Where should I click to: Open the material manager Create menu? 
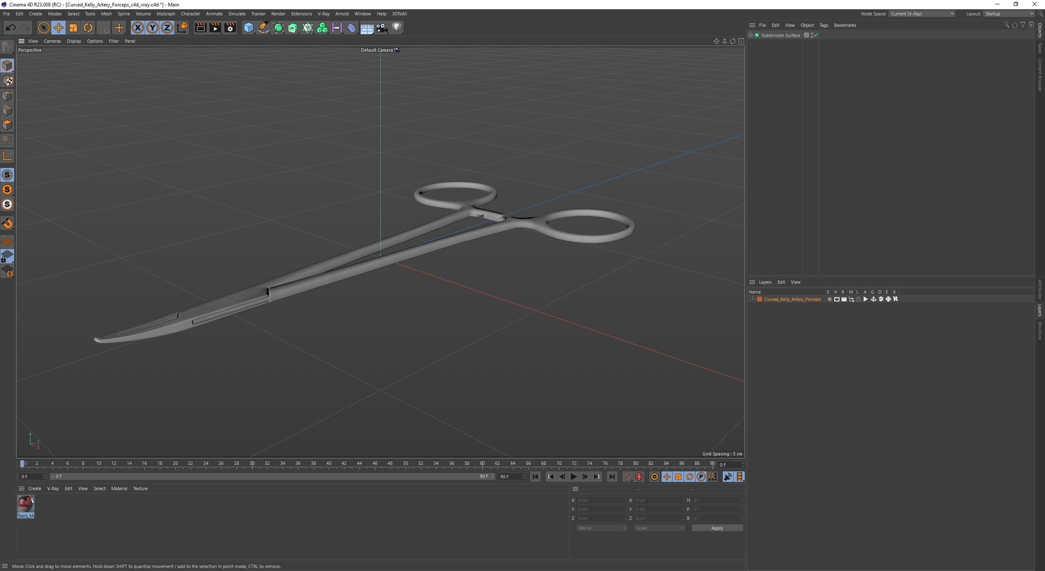[35, 488]
